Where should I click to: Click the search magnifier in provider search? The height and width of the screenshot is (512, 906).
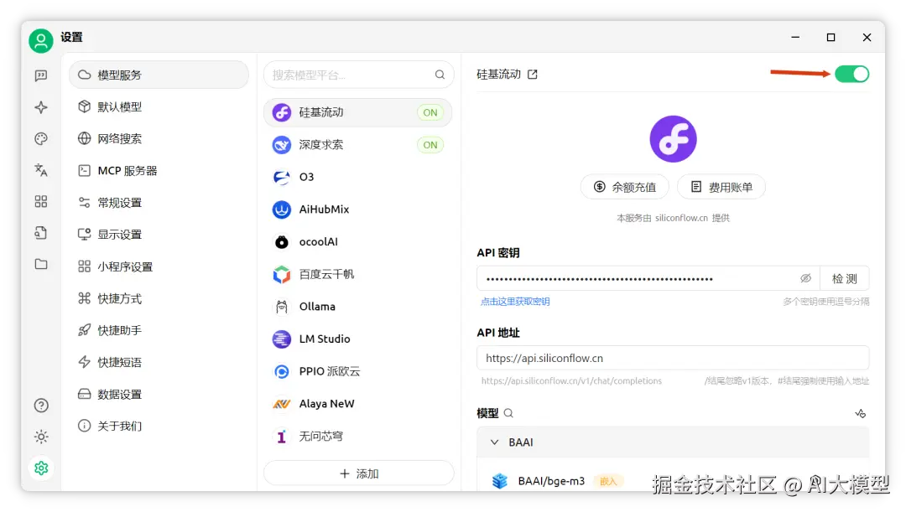pos(440,75)
